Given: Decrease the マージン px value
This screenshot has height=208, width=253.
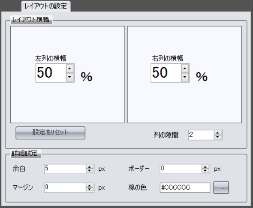Looking at the screenshot, I should pyautogui.click(x=89, y=190).
